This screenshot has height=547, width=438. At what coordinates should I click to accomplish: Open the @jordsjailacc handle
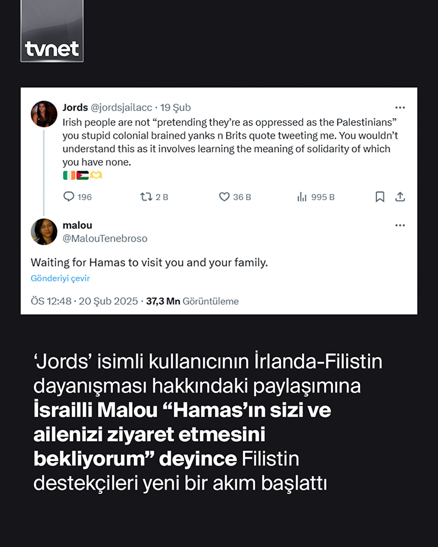coord(121,108)
